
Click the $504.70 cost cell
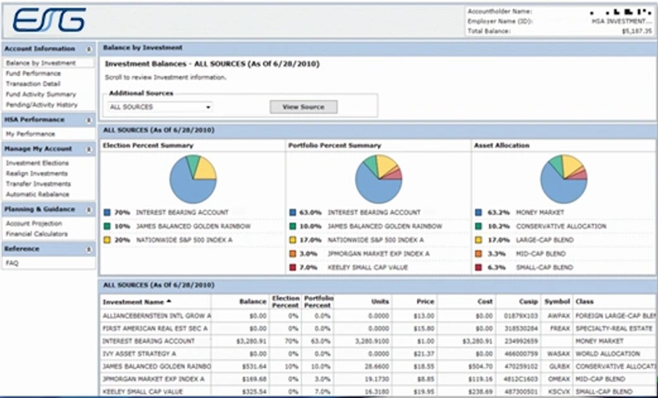pos(481,367)
